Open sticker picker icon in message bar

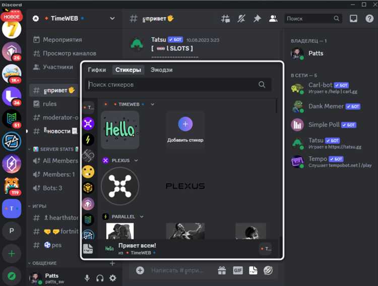point(253,270)
